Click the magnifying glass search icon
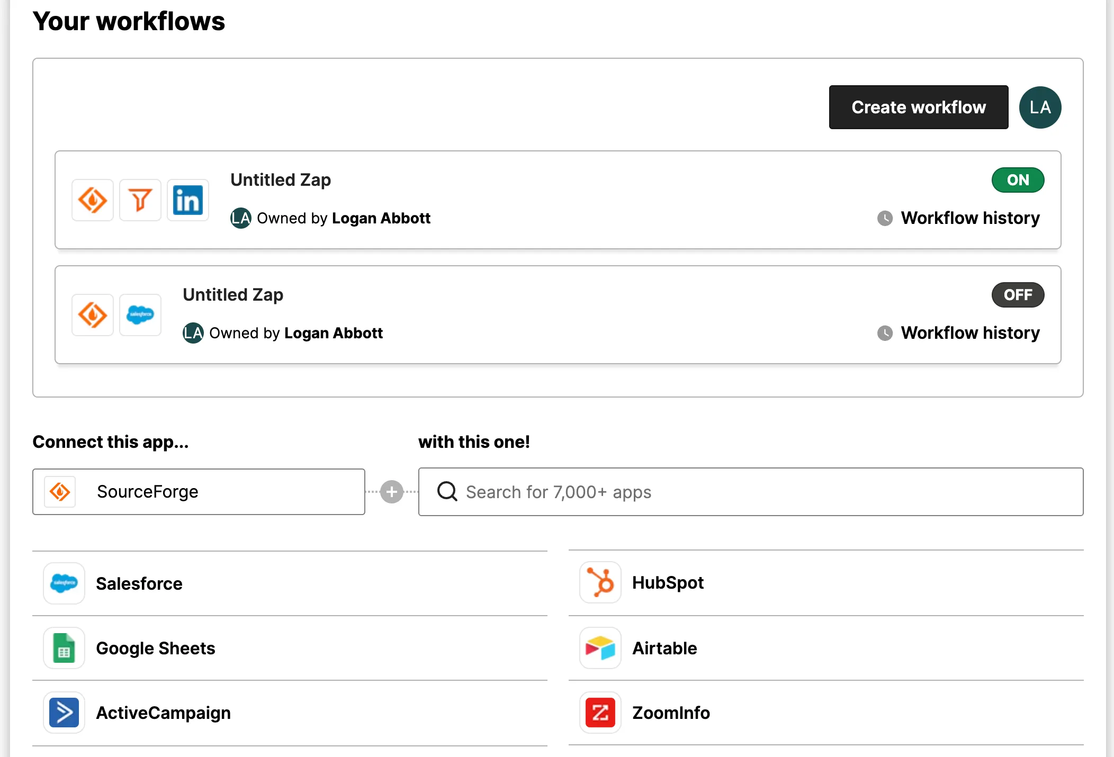Screen dimensions: 1114x757 (x=447, y=491)
